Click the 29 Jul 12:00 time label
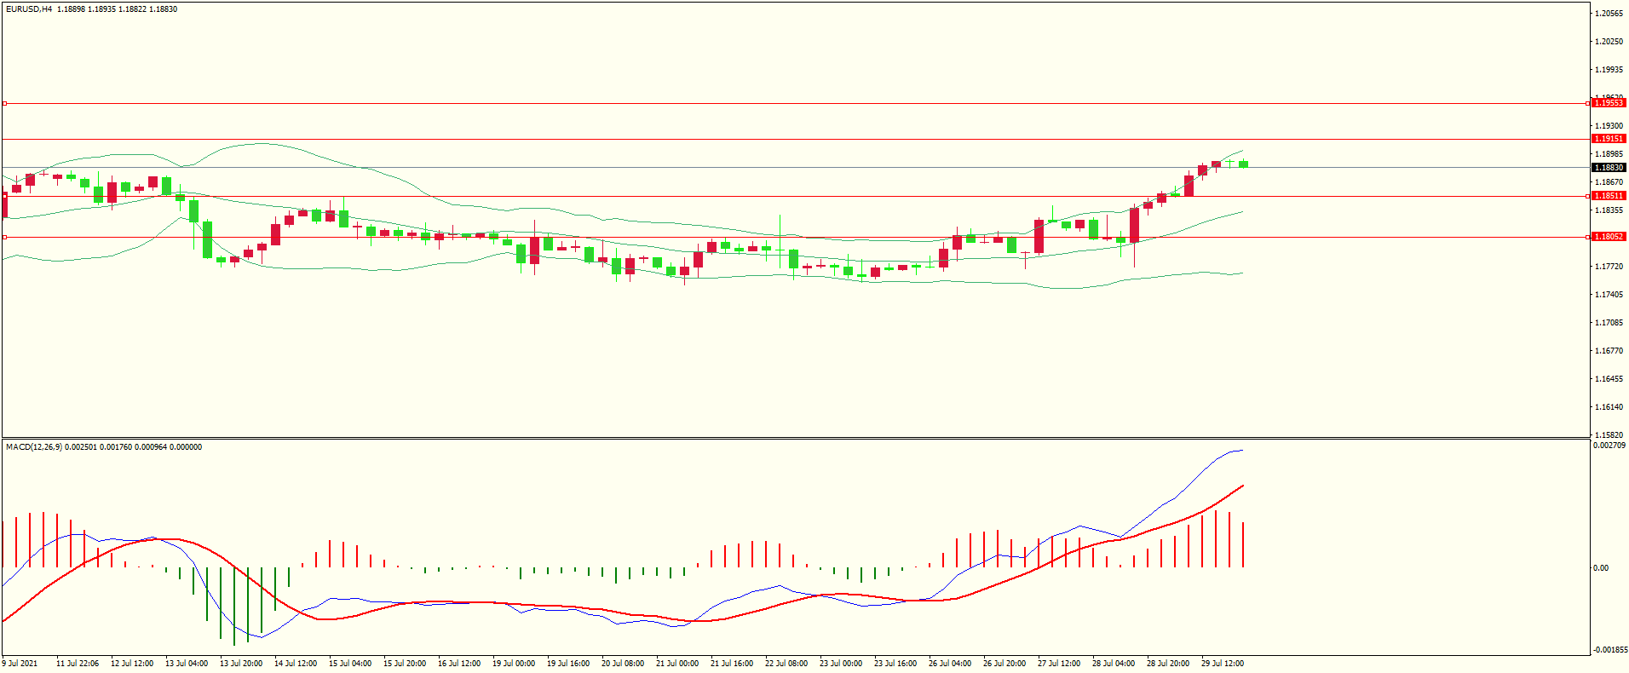The height and width of the screenshot is (673, 1629). pos(1222,664)
